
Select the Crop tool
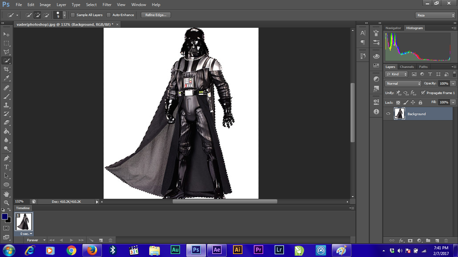point(6,69)
